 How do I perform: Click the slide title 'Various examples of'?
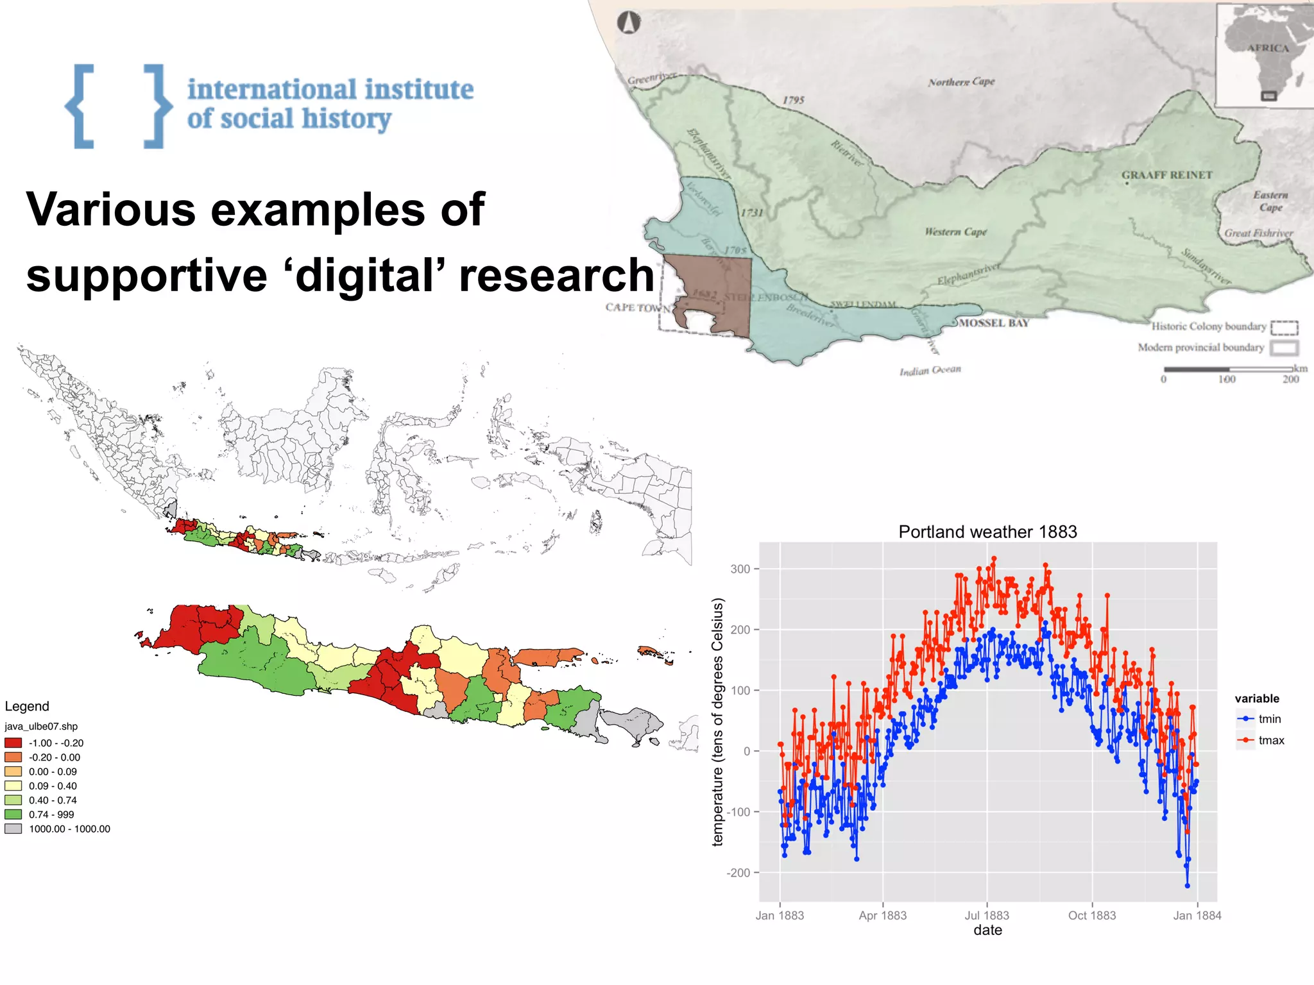(255, 209)
